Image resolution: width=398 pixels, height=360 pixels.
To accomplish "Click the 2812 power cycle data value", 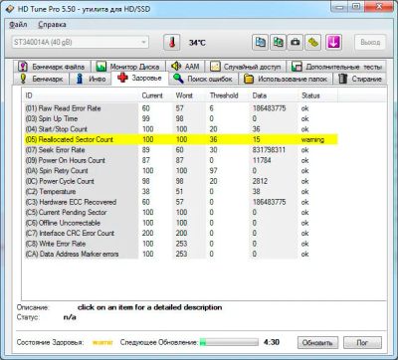I will point(260,181).
